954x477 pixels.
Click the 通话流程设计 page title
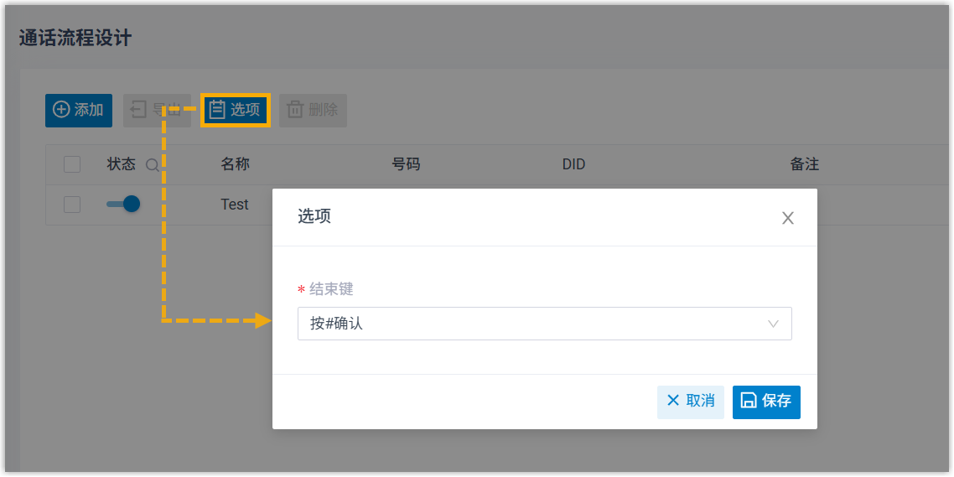click(x=75, y=38)
